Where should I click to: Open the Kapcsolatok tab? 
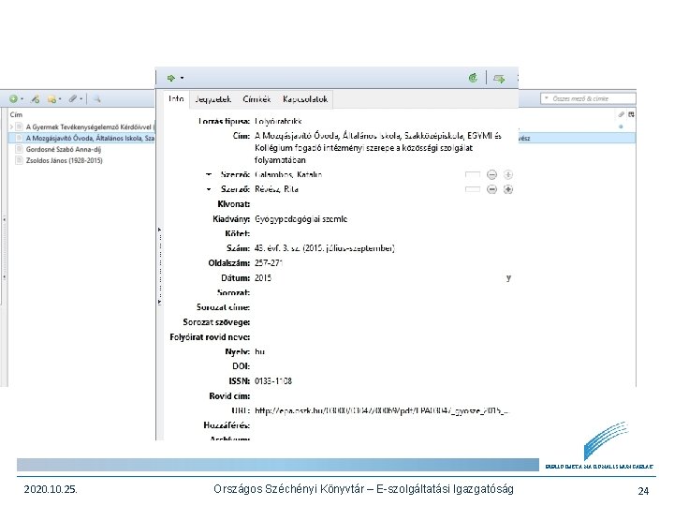(x=305, y=99)
